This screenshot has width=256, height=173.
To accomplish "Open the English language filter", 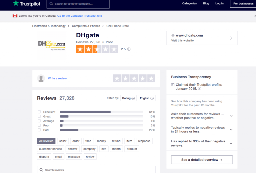I will pyautogui.click(x=147, y=98).
